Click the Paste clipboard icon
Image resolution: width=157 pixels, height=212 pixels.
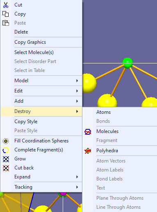pyautogui.click(x=6, y=23)
